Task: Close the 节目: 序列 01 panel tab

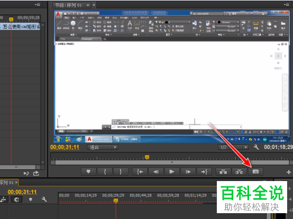Action: [x=94, y=5]
